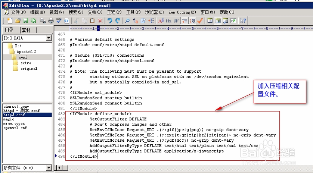Click the Set Font icon
The height and width of the screenshot is (173, 313).
pos(161,21)
